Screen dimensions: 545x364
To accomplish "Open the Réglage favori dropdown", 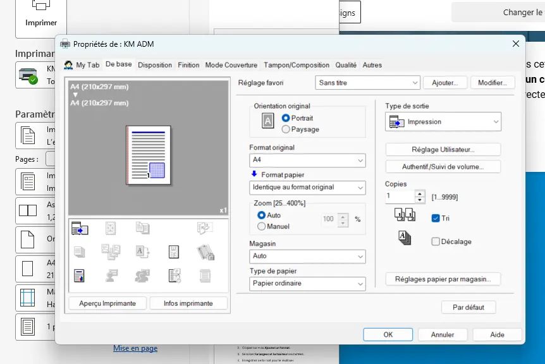I will click(367, 83).
